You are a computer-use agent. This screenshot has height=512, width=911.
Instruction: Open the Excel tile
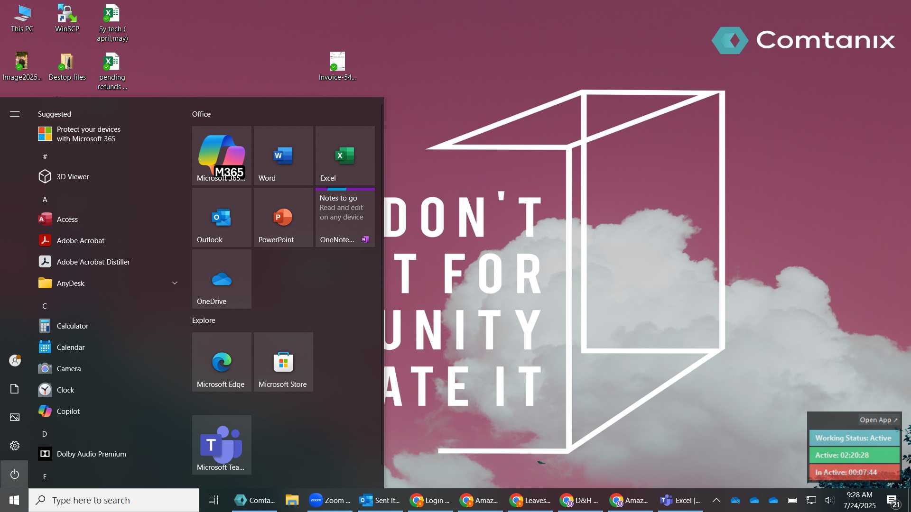345,155
